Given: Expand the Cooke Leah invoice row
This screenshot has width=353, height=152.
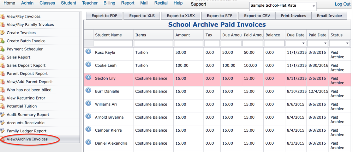Looking at the screenshot, I should point(88,64).
